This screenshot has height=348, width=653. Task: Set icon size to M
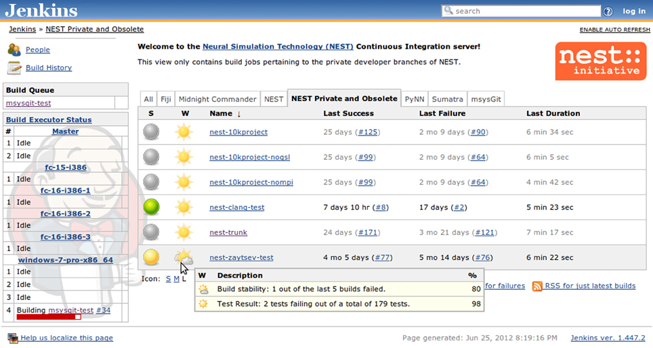(x=177, y=279)
